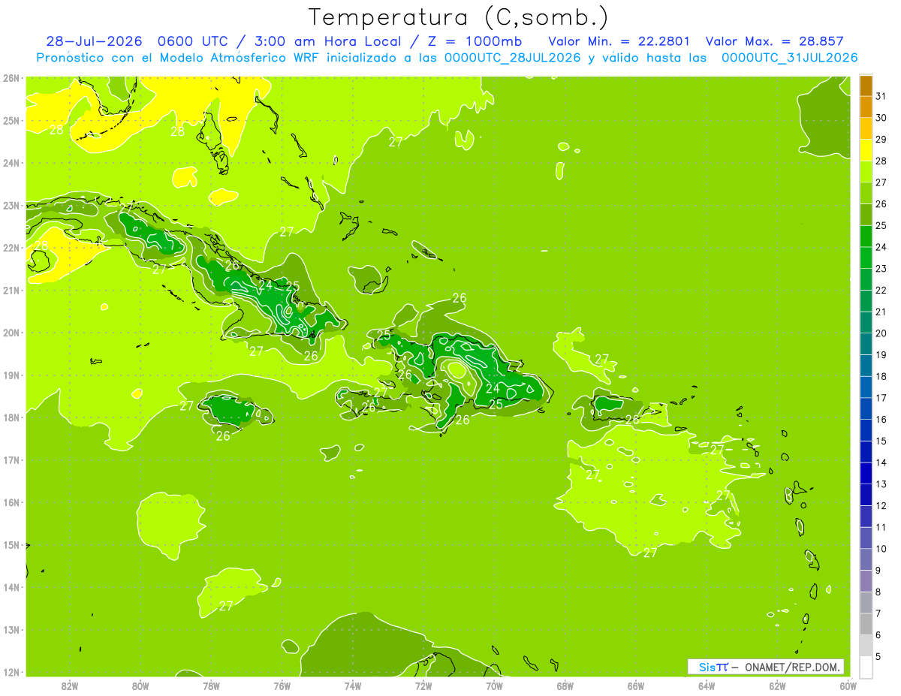Click the "78W" longitude axis label
The width and height of the screenshot is (901, 696).
[211, 685]
